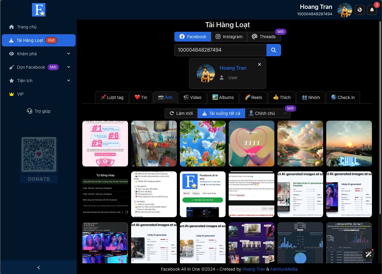Close the Hoang Tran user card
Image resolution: width=382 pixels, height=274 pixels.
pos(259,64)
